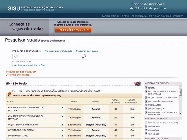Toggle the Enfermagem course checkbox
The width and height of the screenshot is (187, 140).
coord(146,105)
